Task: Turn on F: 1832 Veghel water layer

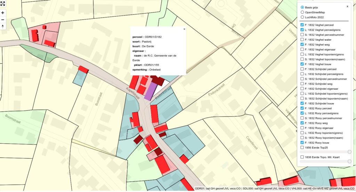Action: (x=302, y=40)
